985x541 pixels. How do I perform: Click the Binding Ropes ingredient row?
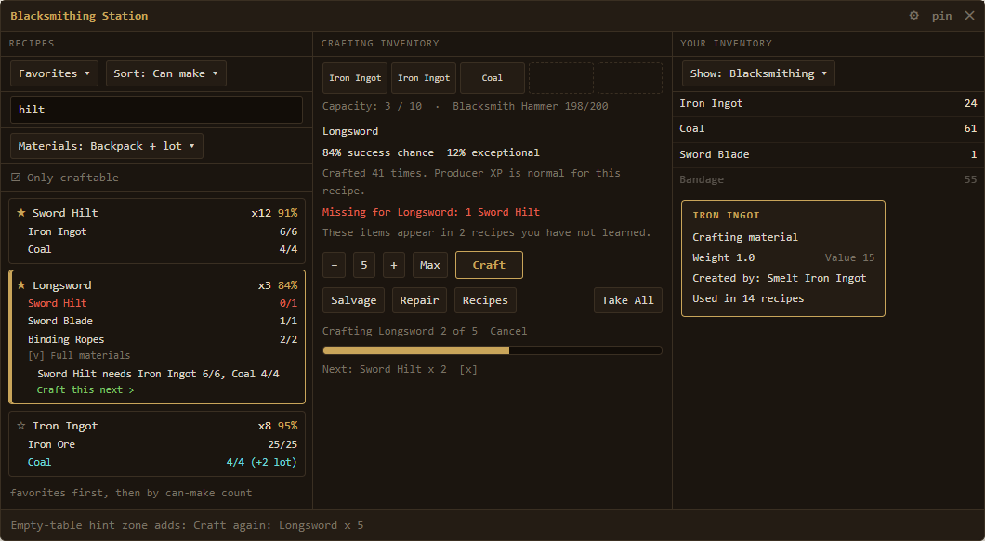coord(162,339)
